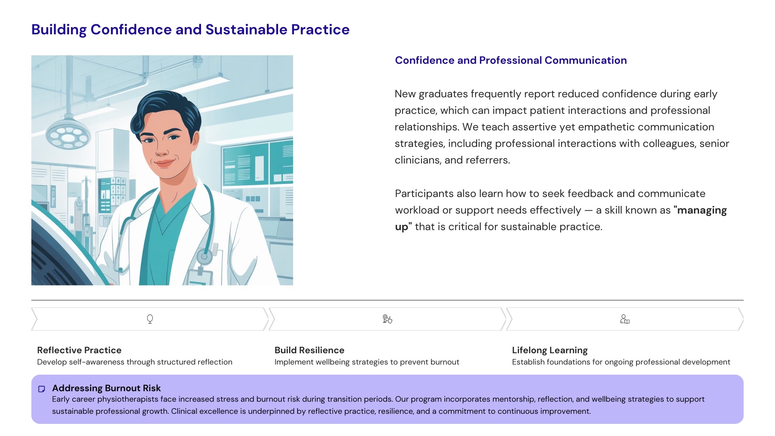
Task: Select the first chevron arrow step shape
Action: point(150,319)
